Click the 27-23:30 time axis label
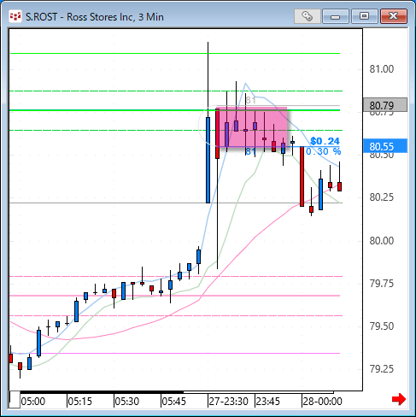The image size is (416, 417). [x=229, y=402]
